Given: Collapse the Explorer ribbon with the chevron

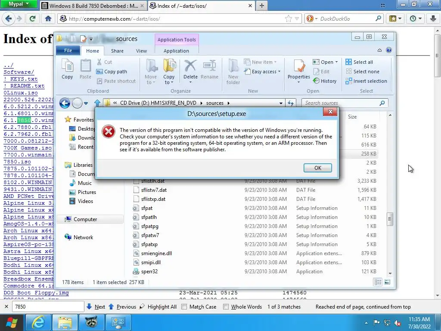Looking at the screenshot, I should (x=379, y=50).
